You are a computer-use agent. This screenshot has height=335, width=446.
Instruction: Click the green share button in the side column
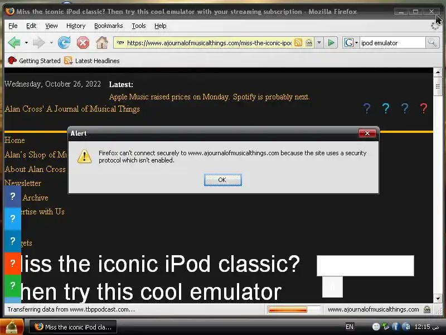click(x=12, y=286)
